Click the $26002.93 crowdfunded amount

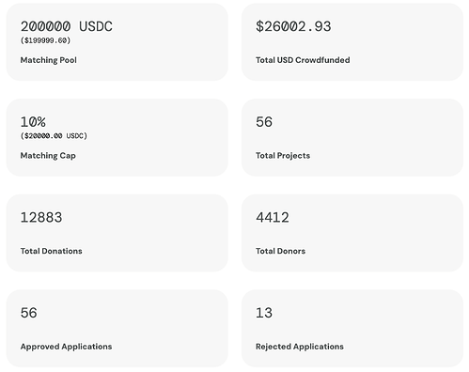[x=293, y=26]
